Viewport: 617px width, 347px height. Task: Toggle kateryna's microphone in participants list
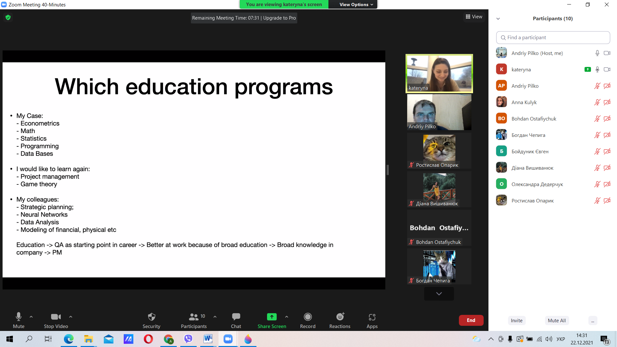(x=597, y=69)
